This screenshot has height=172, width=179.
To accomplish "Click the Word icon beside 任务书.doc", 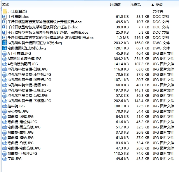I will 4,27.
